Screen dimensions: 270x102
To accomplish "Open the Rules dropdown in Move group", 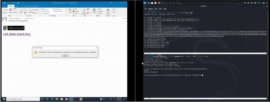I will [x=75, y=9].
